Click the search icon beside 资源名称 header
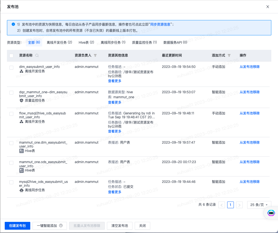 (37, 55)
